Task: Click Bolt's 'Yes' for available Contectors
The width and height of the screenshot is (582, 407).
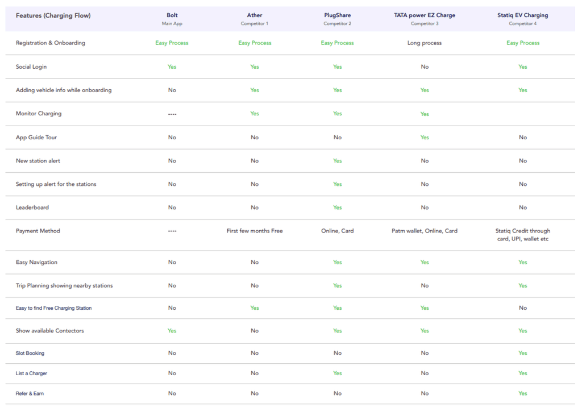Action: coord(172,330)
